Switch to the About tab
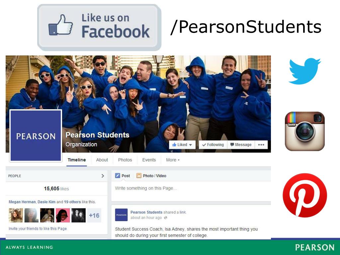Screen dimensions: 340x255 [102, 160]
